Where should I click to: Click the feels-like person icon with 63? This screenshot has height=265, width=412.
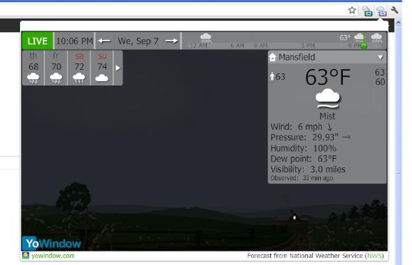[x=277, y=76]
